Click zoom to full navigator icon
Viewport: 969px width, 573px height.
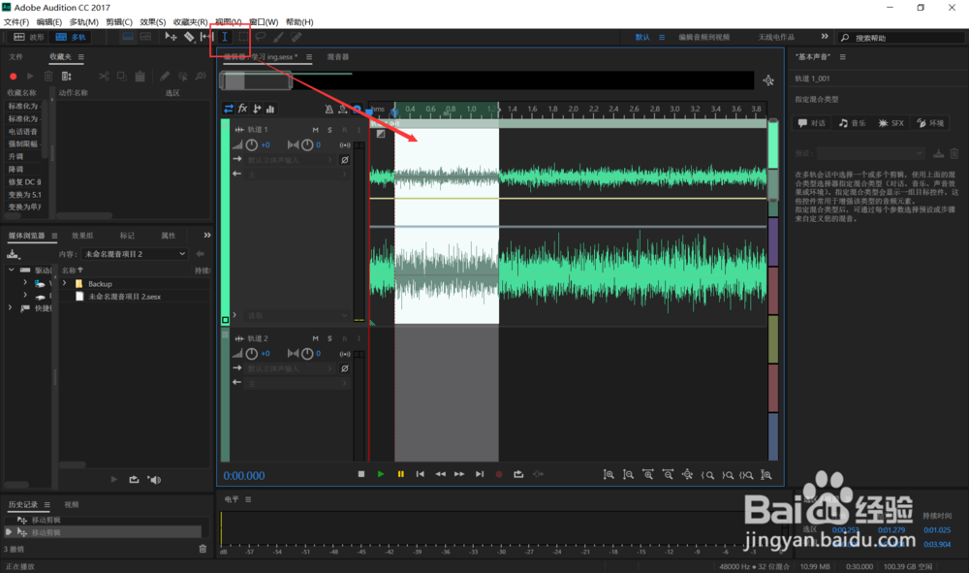(768, 80)
